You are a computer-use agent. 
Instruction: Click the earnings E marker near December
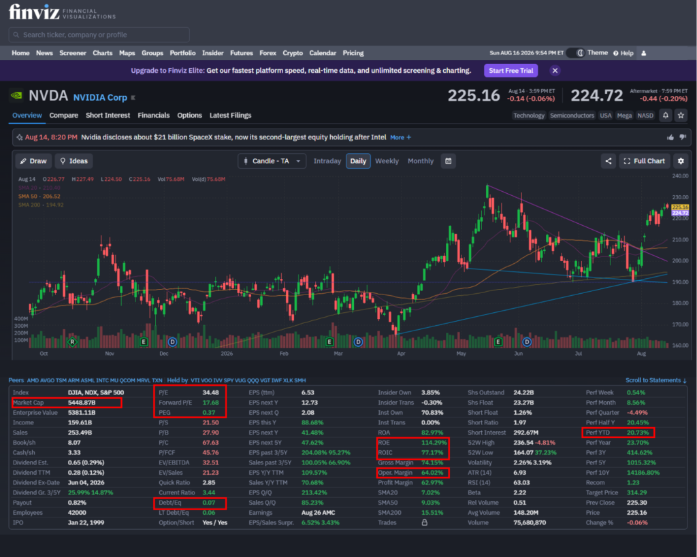click(x=143, y=342)
